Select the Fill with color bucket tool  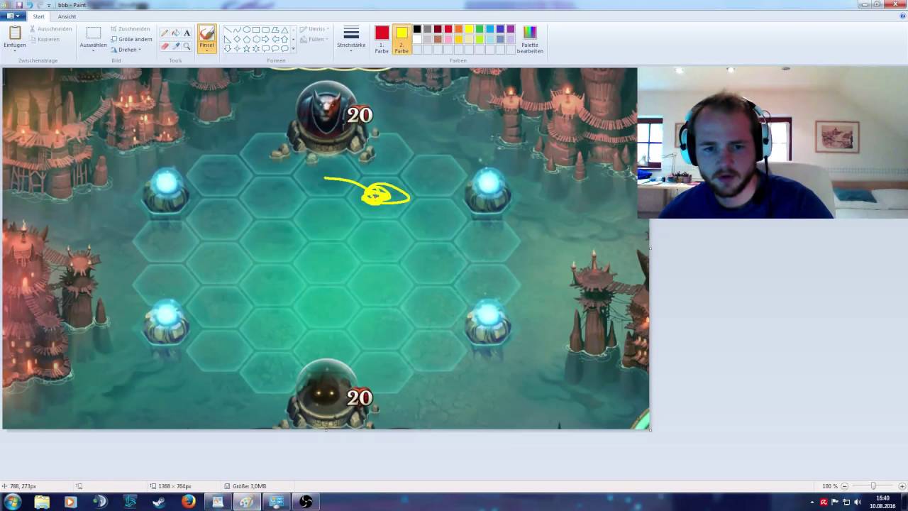click(176, 33)
